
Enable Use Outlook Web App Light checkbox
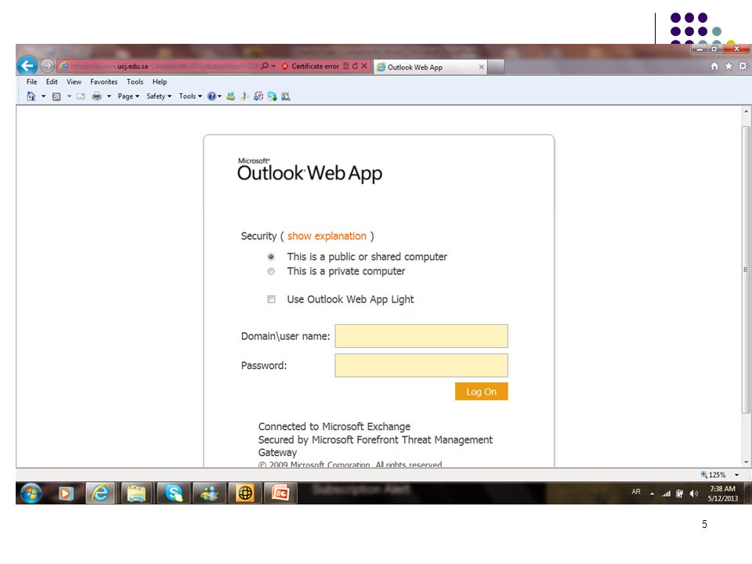point(271,299)
